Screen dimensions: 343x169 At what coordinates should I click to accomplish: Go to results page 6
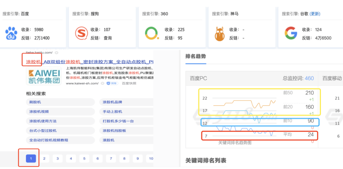pos(98,159)
